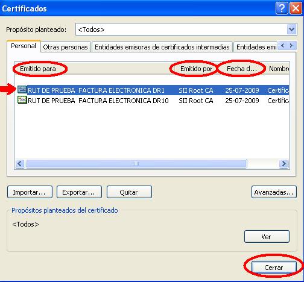Close the Certificados dialog with X
Viewport: 304px width, 282px height.
click(296, 8)
